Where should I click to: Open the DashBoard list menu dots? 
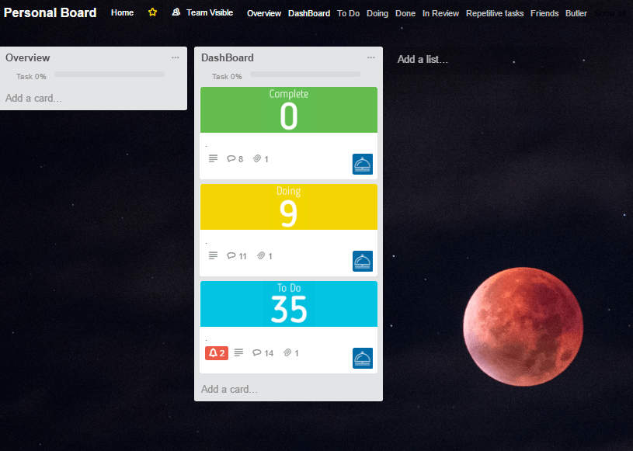371,57
